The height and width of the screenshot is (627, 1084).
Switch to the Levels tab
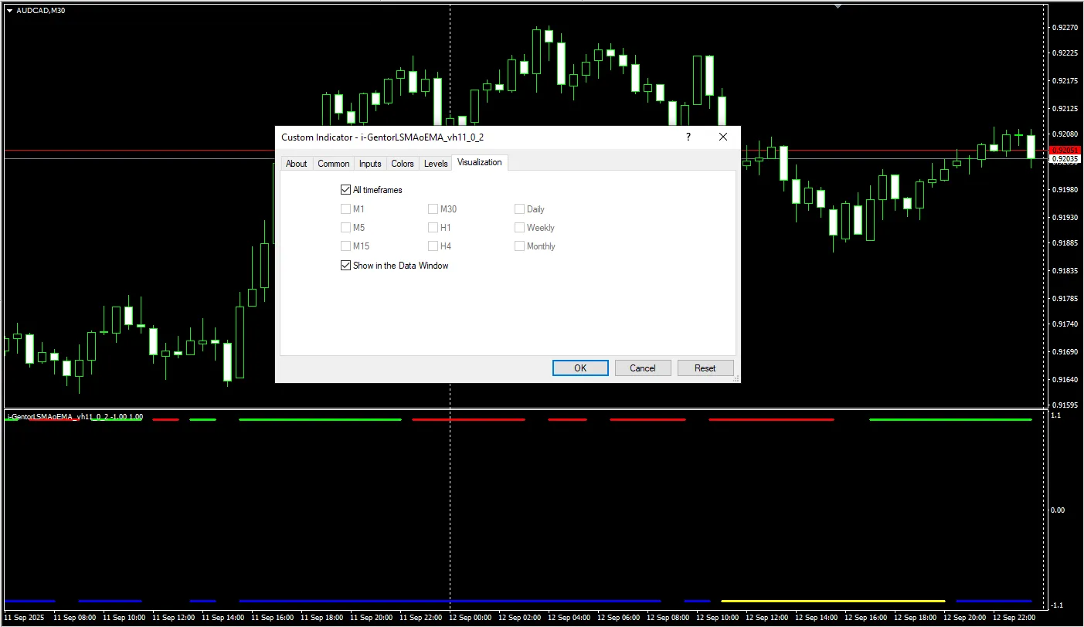click(x=436, y=164)
